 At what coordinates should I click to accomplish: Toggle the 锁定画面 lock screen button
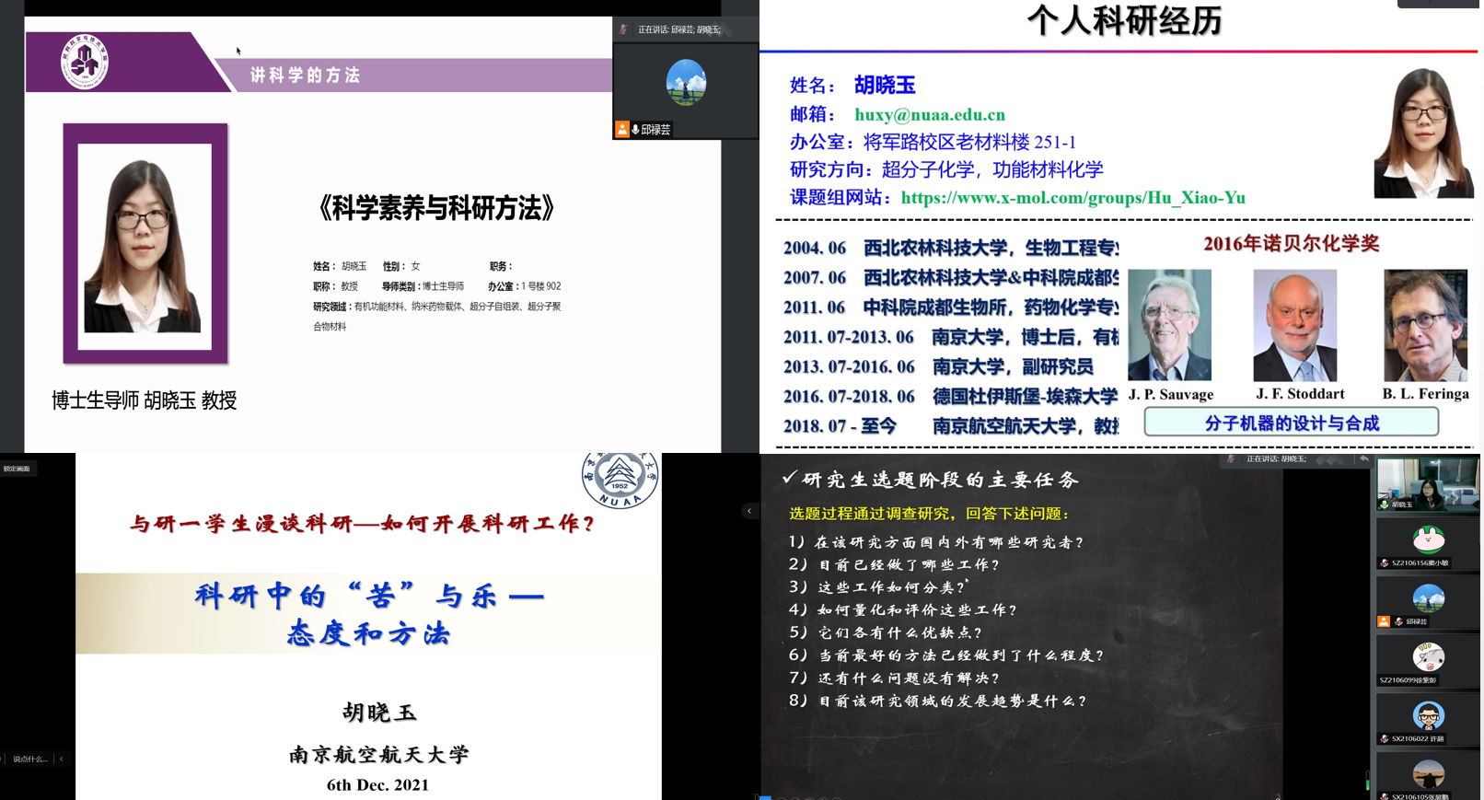point(17,469)
